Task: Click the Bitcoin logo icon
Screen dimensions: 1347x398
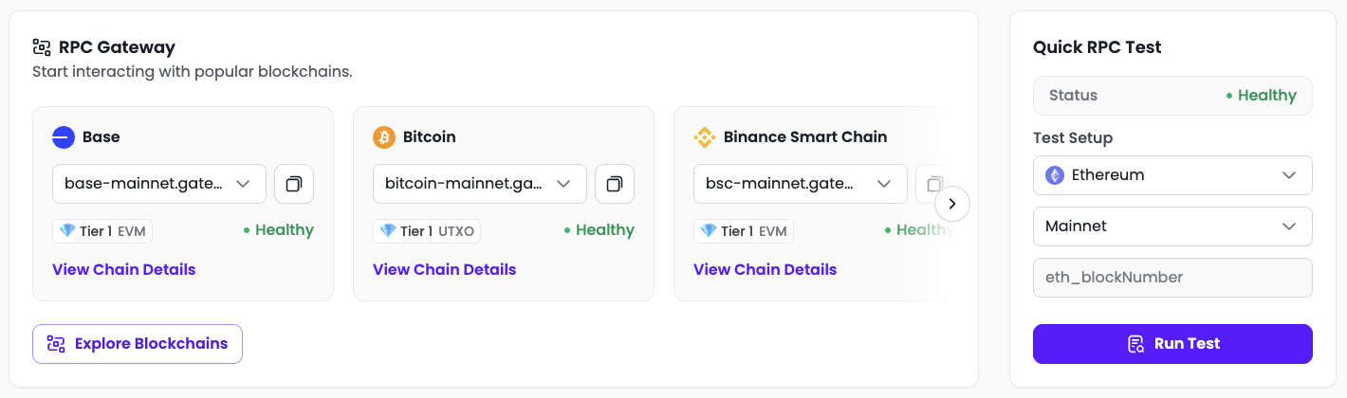Action: coord(383,137)
